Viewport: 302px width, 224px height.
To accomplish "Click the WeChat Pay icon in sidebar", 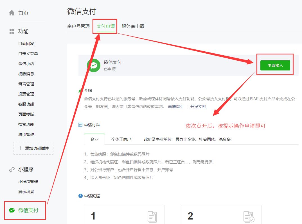I will pos(12,210).
